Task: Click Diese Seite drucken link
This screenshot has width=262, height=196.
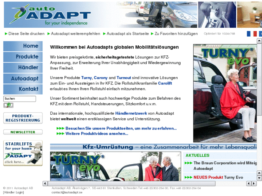Action: click(26, 34)
